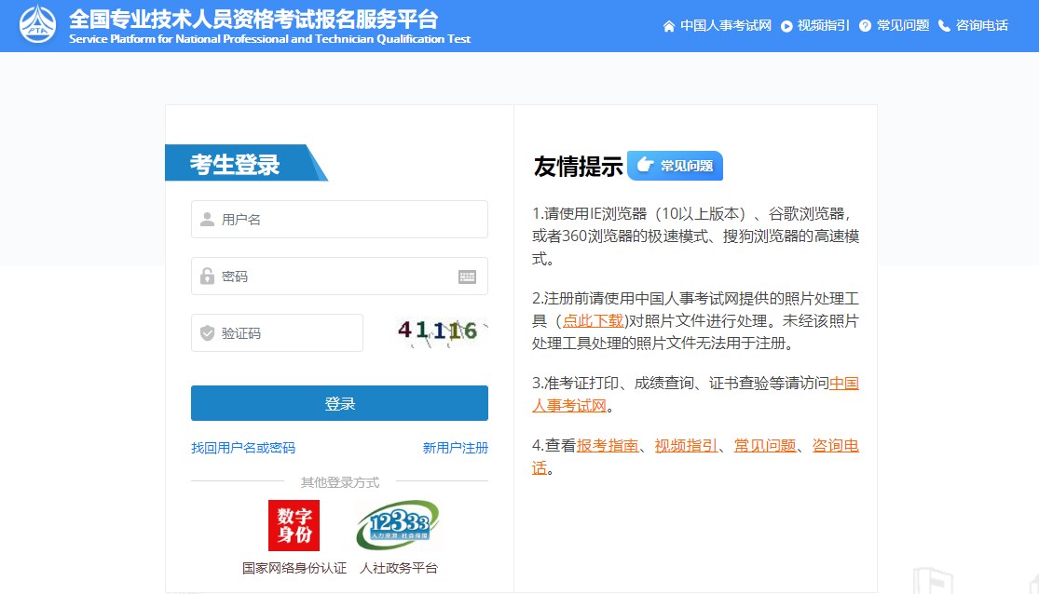Screen dimensions: 1039x594
Task: Open 新用户注册 to register a new account
Action: (x=453, y=448)
